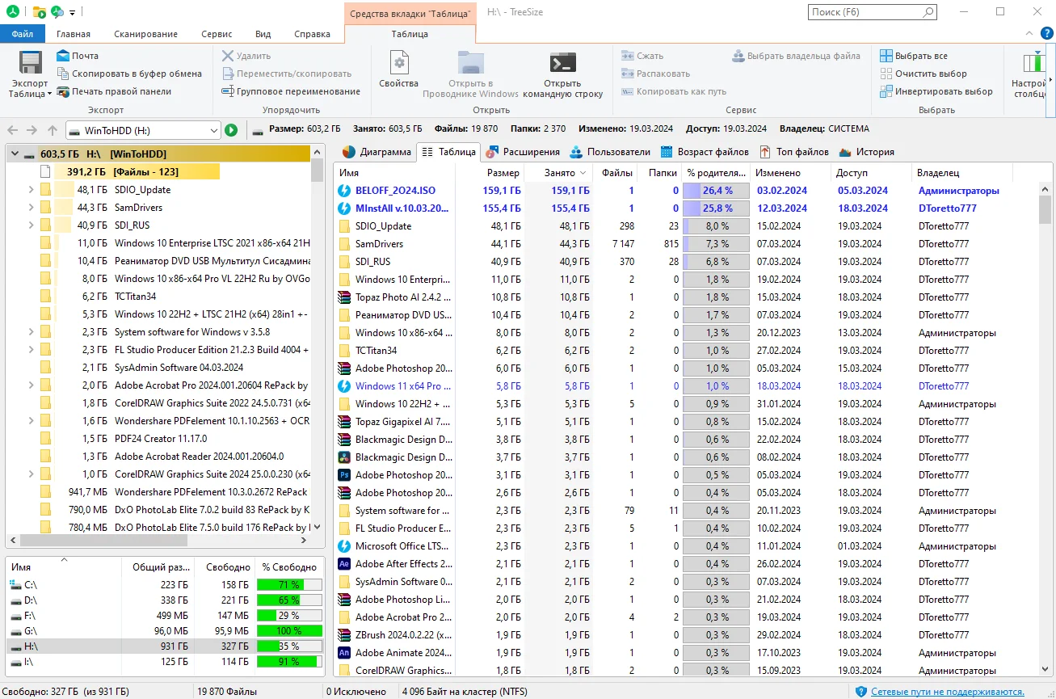
Task: Click the navigate up arrow icon
Action: point(53,130)
